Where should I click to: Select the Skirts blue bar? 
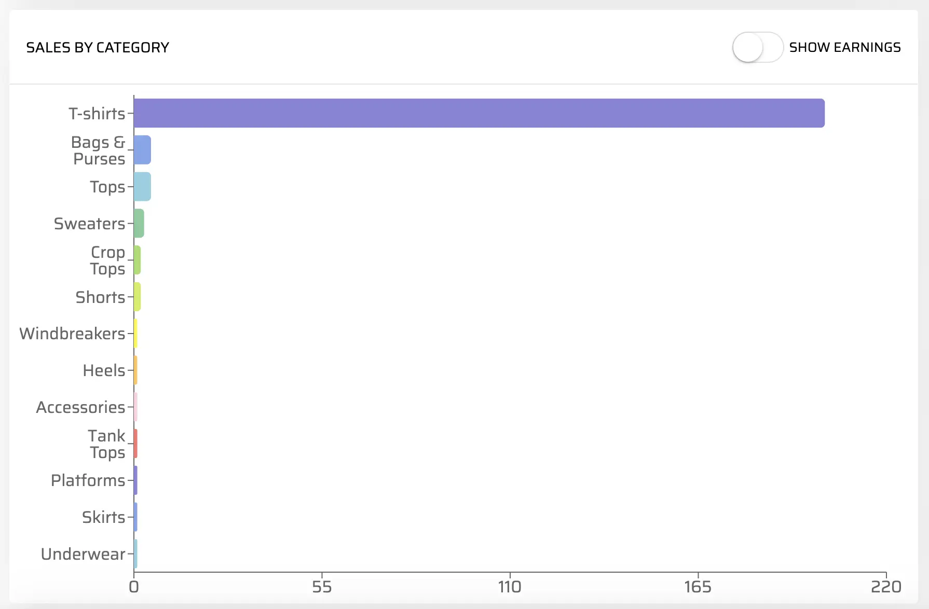pos(135,517)
